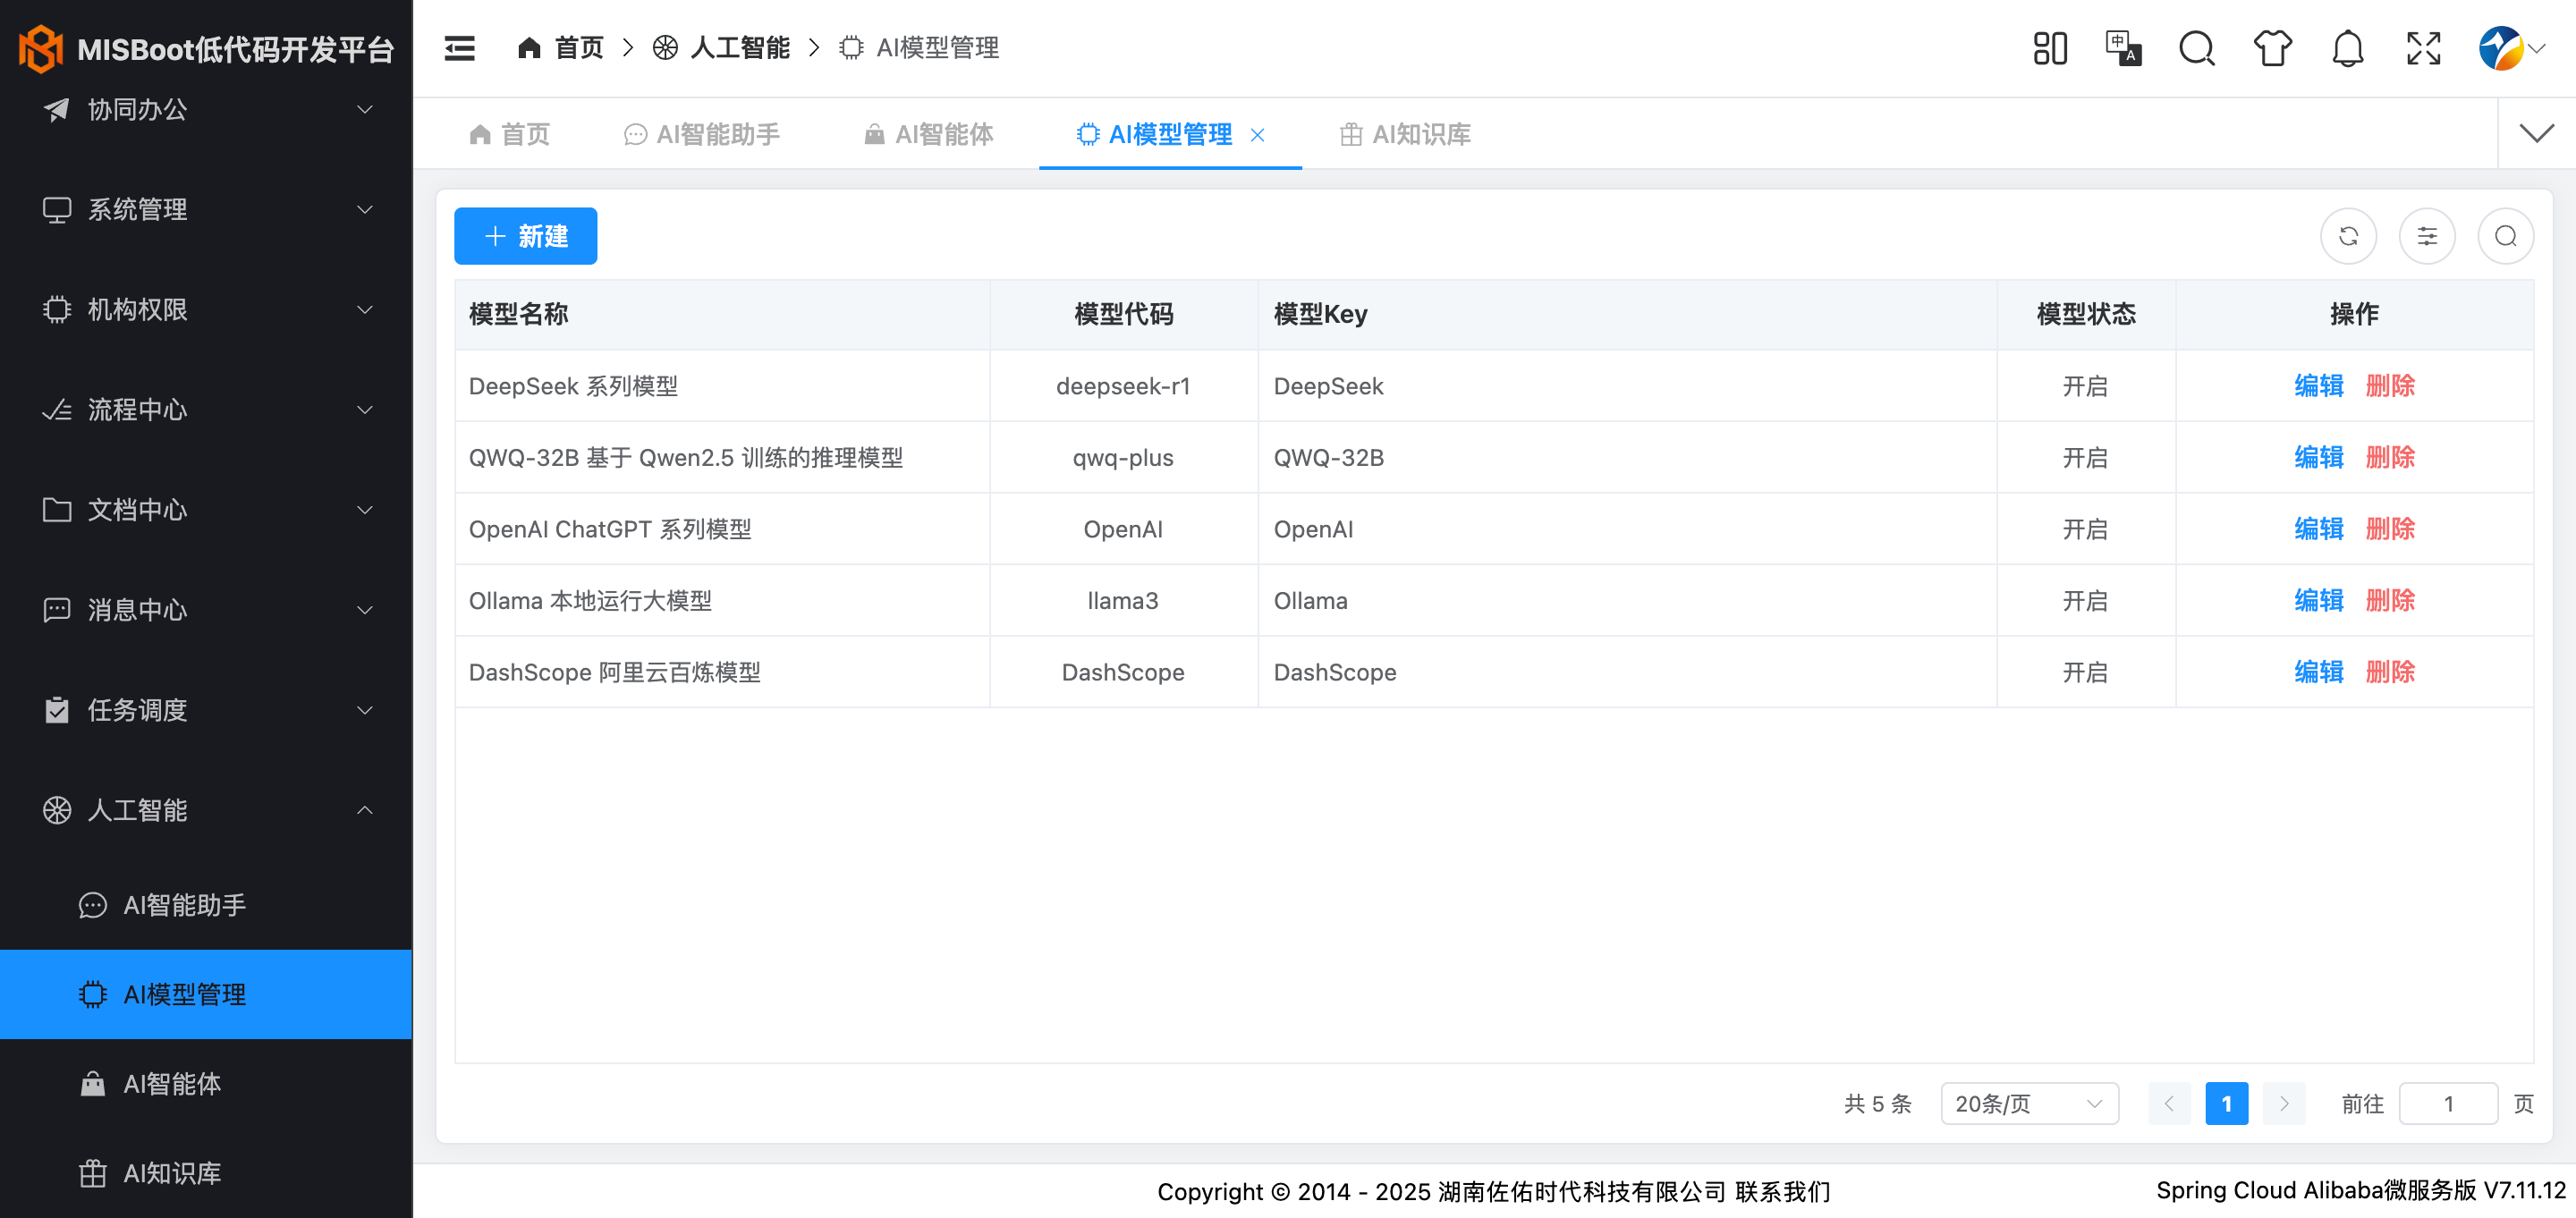2576x1218 pixels.
Task: Click the MISBoot logo icon
Action: (41, 48)
